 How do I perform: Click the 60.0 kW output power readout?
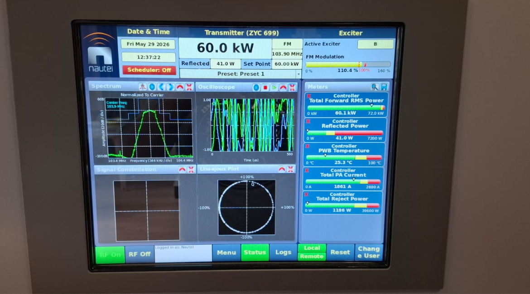tap(225, 48)
